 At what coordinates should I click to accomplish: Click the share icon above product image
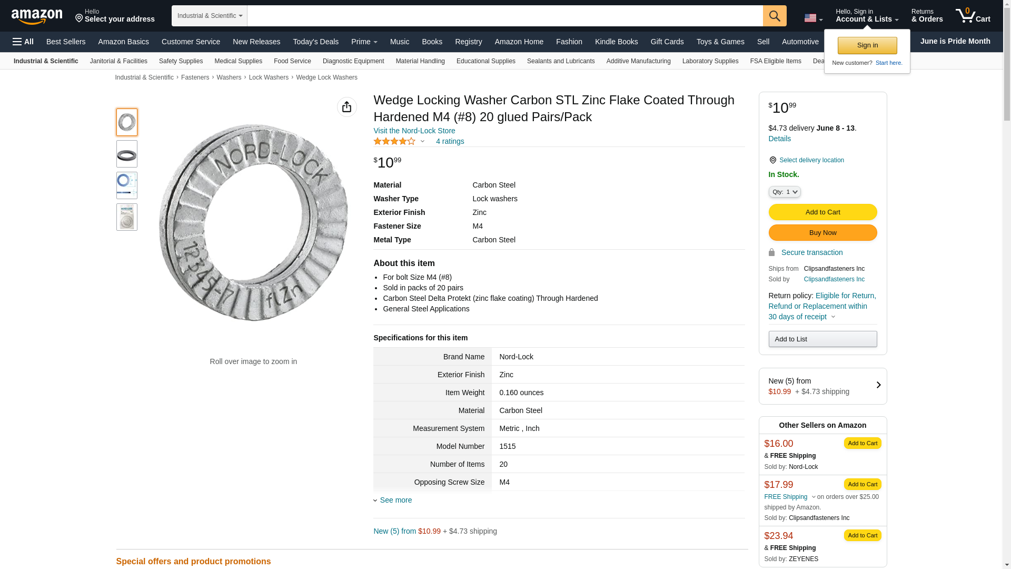pos(346,107)
